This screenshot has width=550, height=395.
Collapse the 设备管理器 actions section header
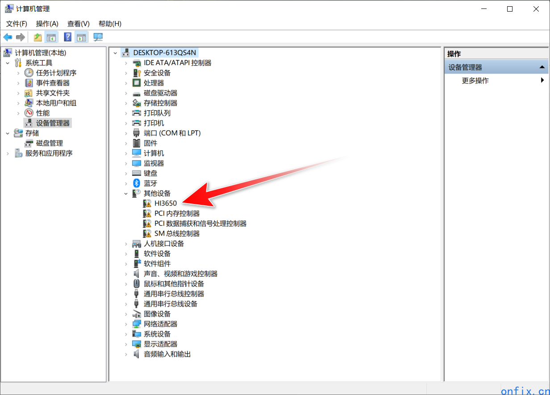tap(542, 67)
